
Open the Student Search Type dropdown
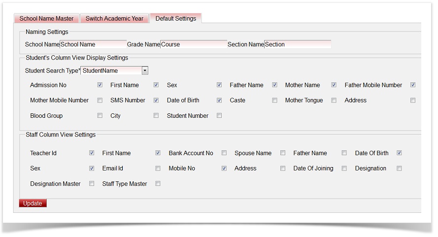pos(145,70)
